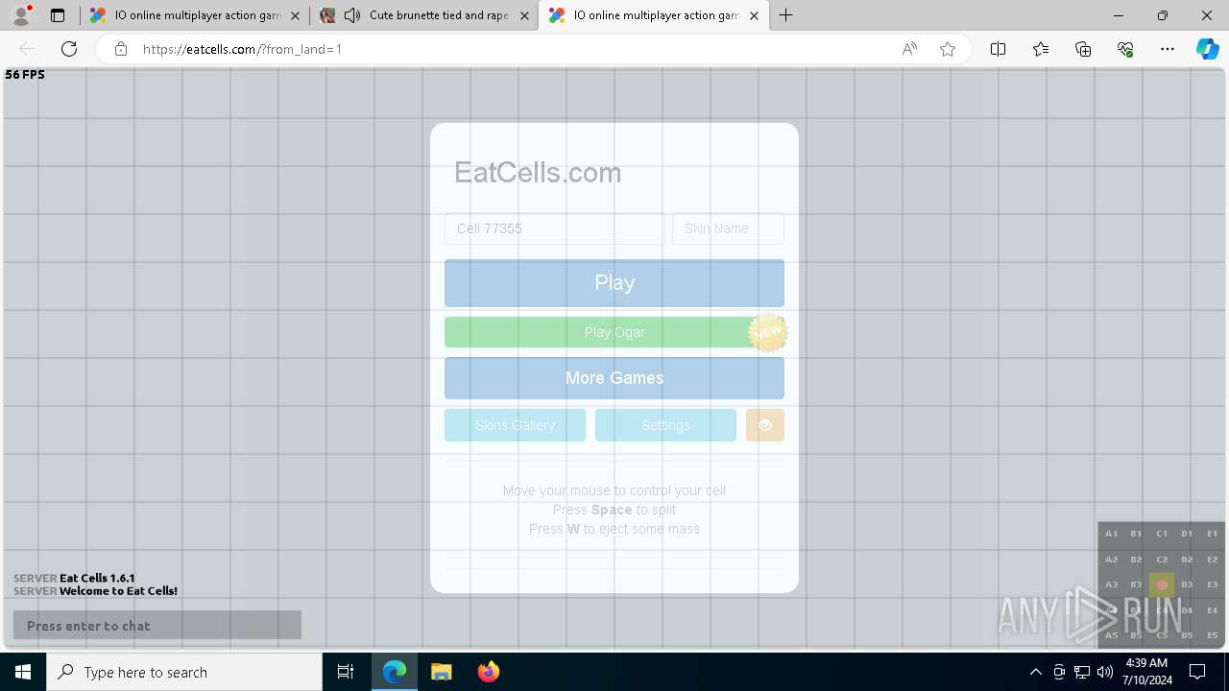Open the Windows Start menu
Image resolution: width=1229 pixels, height=691 pixels.
[x=23, y=672]
